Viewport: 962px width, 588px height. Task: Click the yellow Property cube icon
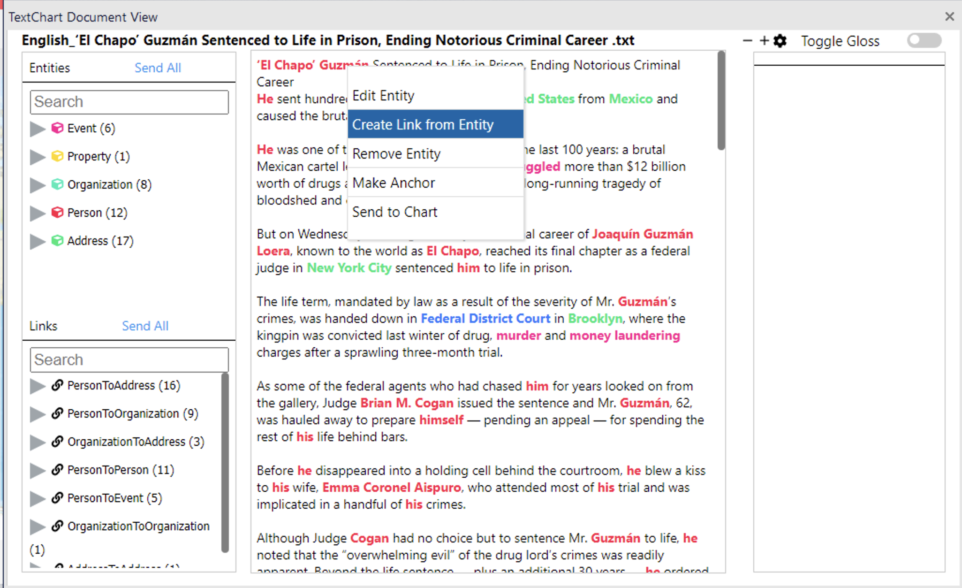57,156
